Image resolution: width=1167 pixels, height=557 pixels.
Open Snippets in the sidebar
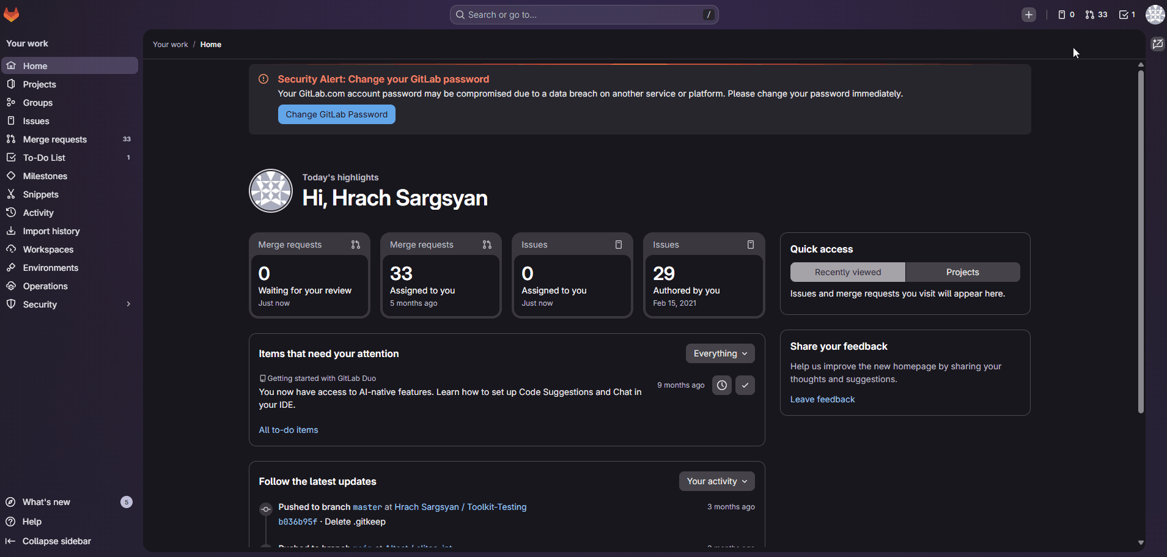(40, 194)
